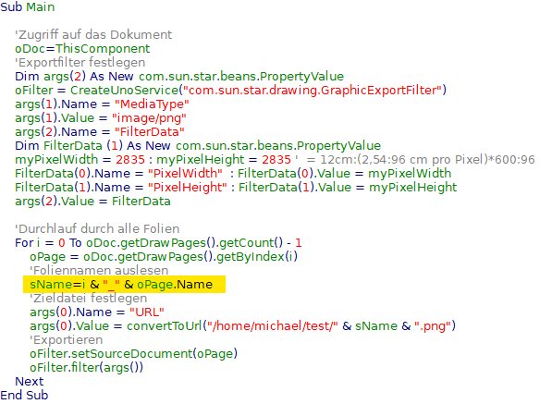
Task: Click the path string "/home/michael/test/"
Action: [273, 326]
